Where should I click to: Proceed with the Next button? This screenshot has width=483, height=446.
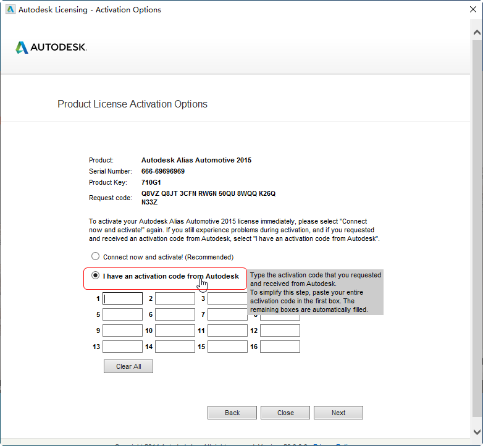338,413
